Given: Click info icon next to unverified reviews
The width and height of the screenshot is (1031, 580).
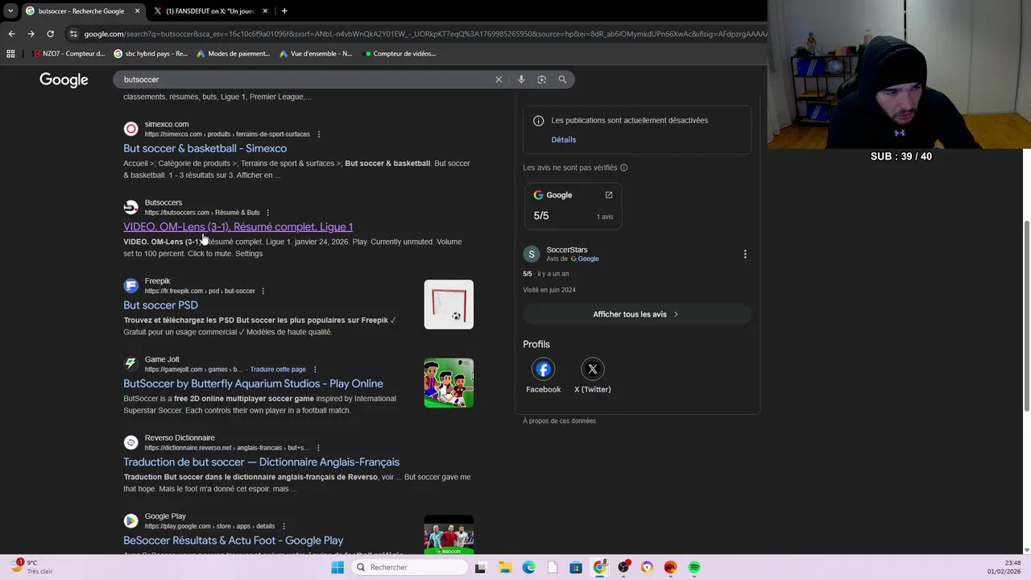Looking at the screenshot, I should click(623, 168).
